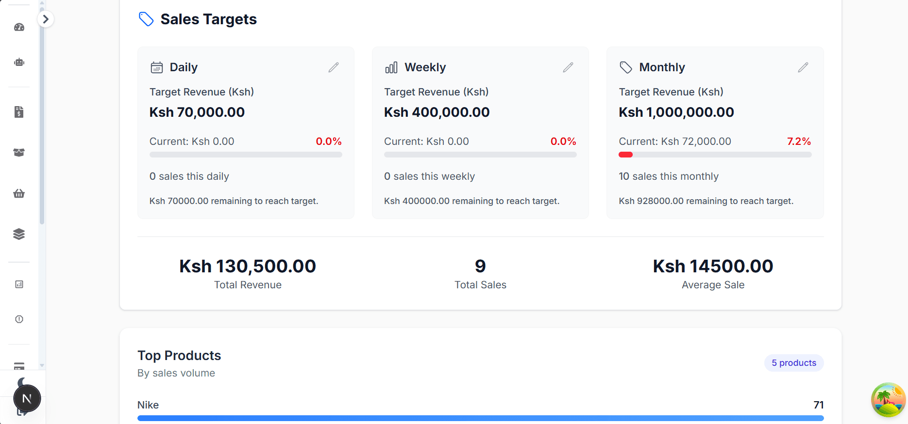The image size is (908, 424).
Task: Click the "Sales Targets" heading
Action: 209,19
